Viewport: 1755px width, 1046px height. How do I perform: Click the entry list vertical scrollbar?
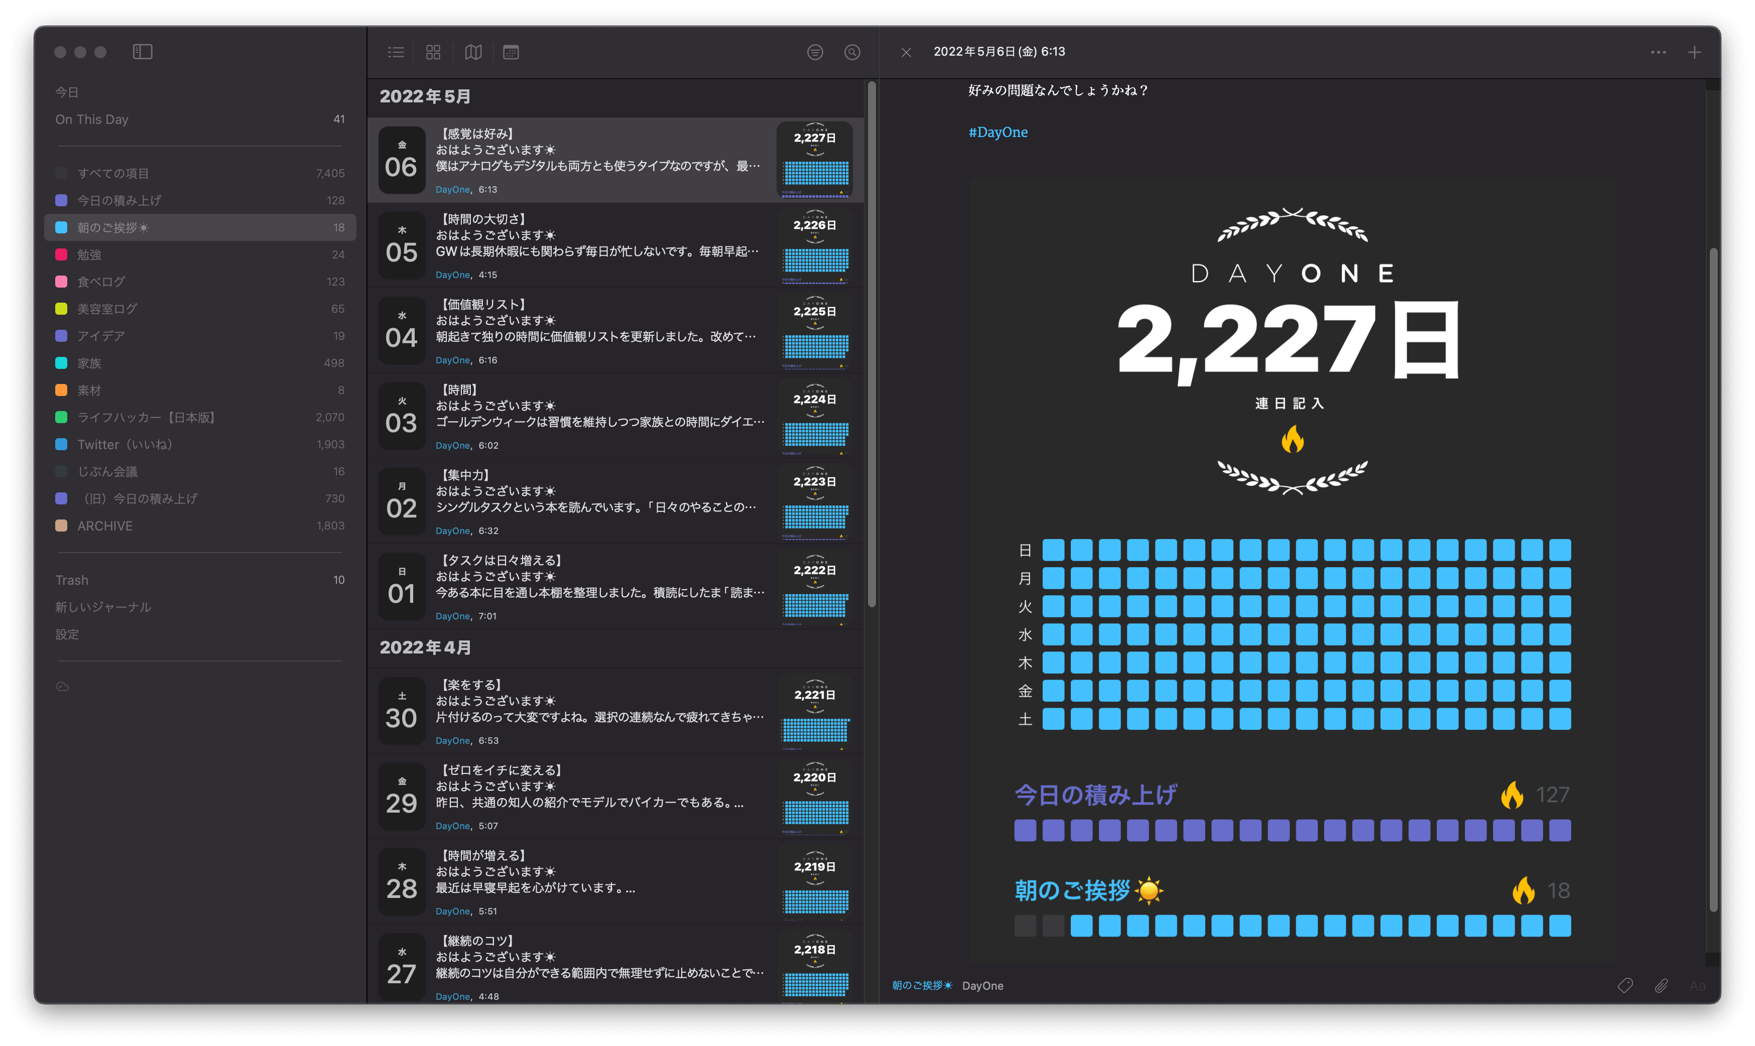tap(872, 344)
